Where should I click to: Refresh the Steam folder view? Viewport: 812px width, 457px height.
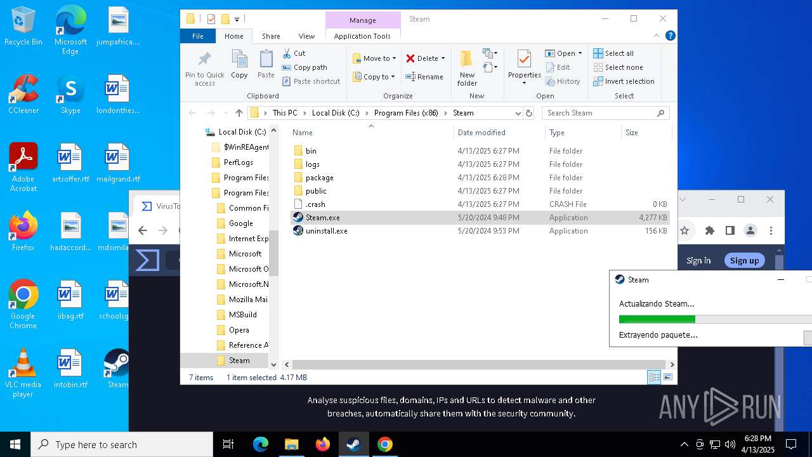tap(529, 113)
